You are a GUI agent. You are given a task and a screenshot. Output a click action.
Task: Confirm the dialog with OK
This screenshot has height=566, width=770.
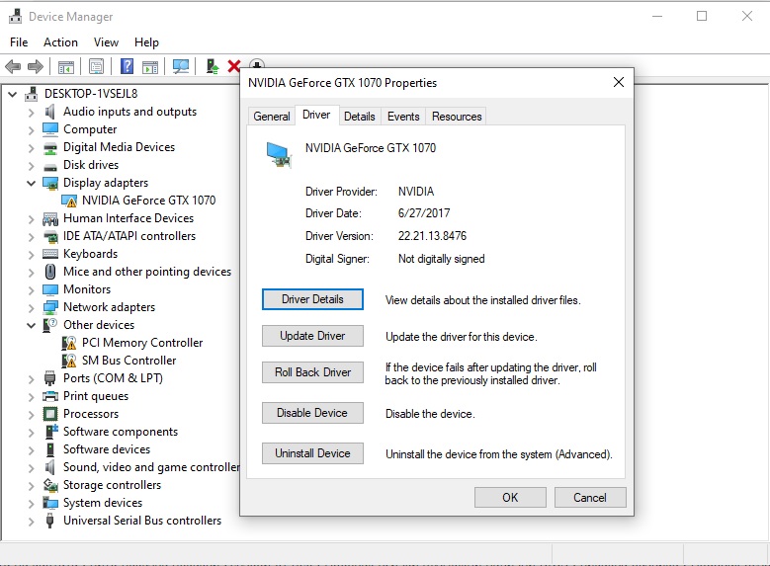(510, 497)
